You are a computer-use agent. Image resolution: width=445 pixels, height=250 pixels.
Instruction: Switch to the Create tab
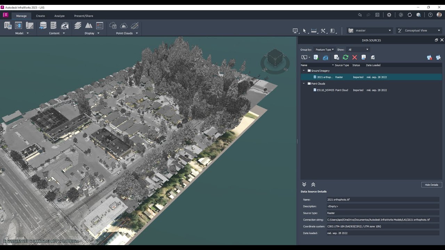(40, 16)
